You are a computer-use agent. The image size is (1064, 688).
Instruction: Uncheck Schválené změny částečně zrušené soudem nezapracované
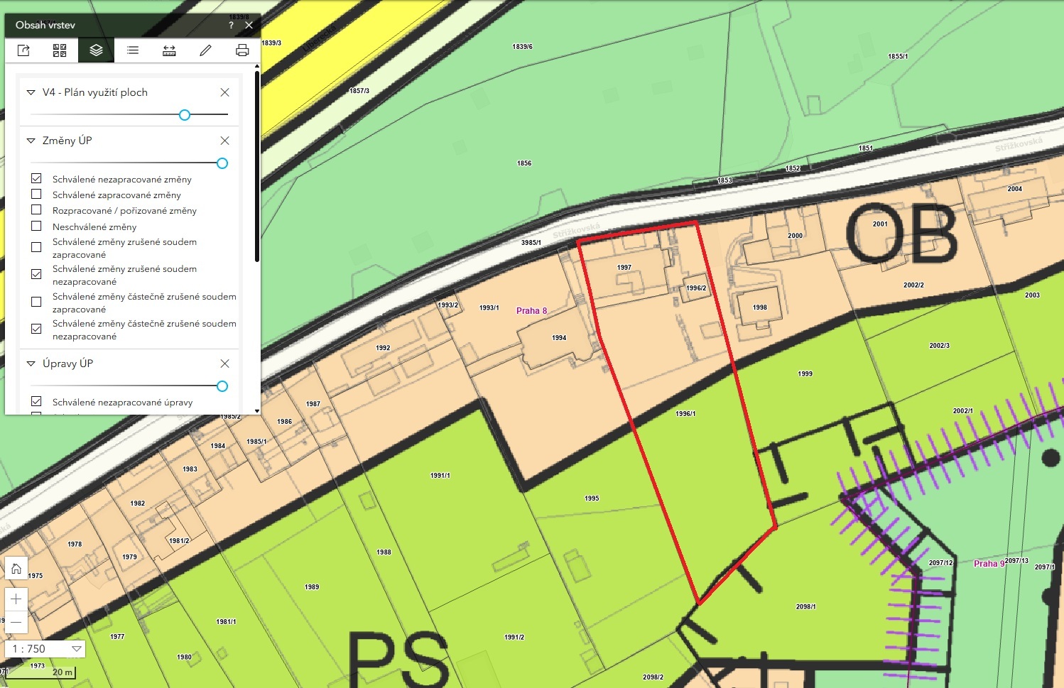point(36,329)
